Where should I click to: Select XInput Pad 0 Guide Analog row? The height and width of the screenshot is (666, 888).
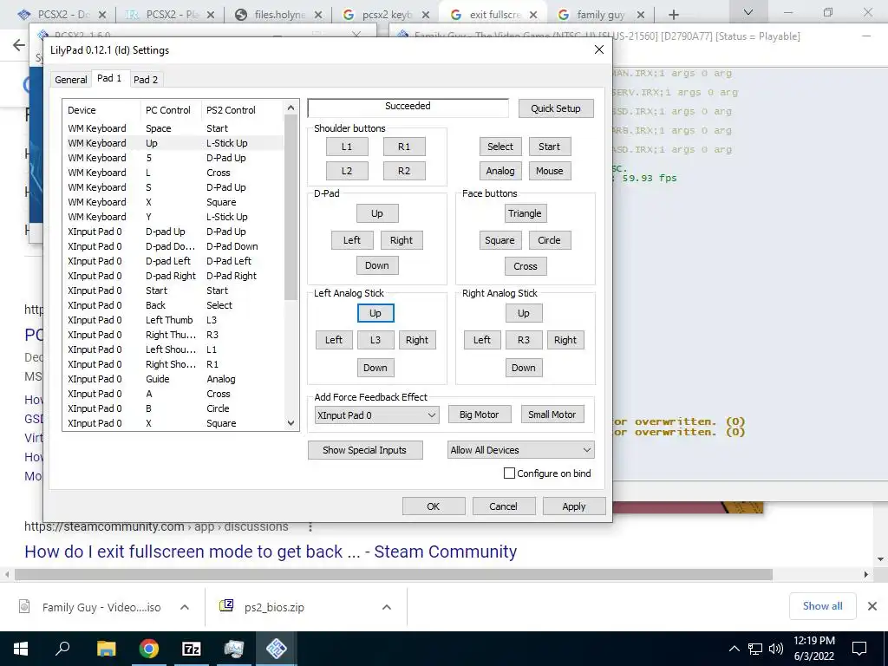coord(173,379)
